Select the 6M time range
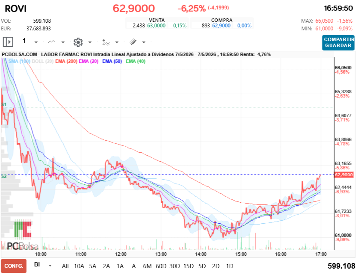 [147, 266]
